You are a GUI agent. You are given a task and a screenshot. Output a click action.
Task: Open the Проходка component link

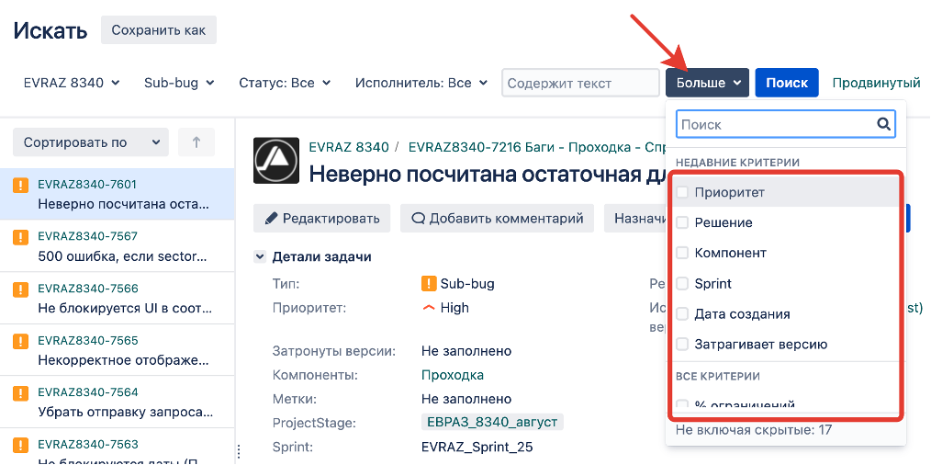click(x=453, y=375)
